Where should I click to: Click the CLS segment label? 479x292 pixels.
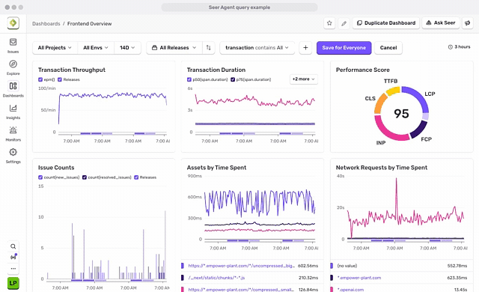point(370,98)
